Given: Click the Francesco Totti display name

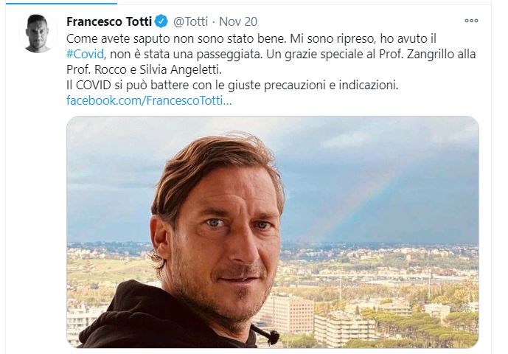Looking at the screenshot, I should pyautogui.click(x=109, y=21).
